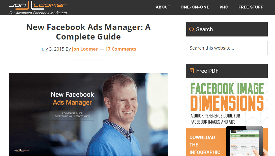Click Download the Infographic button text
275x156 pixels.
(x=205, y=145)
